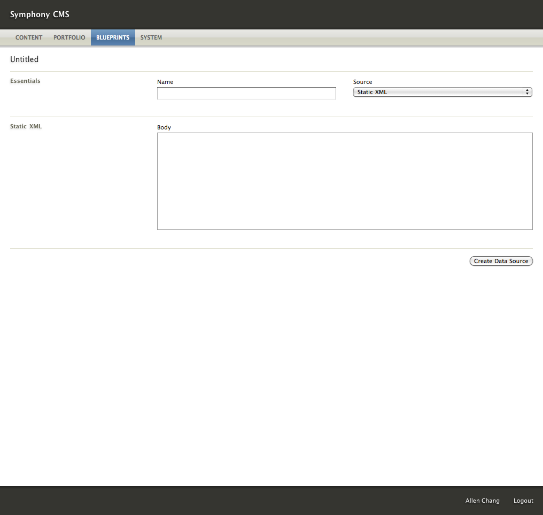Click the up-down arrows on Source select
This screenshot has height=515, width=543.
pyautogui.click(x=528, y=92)
